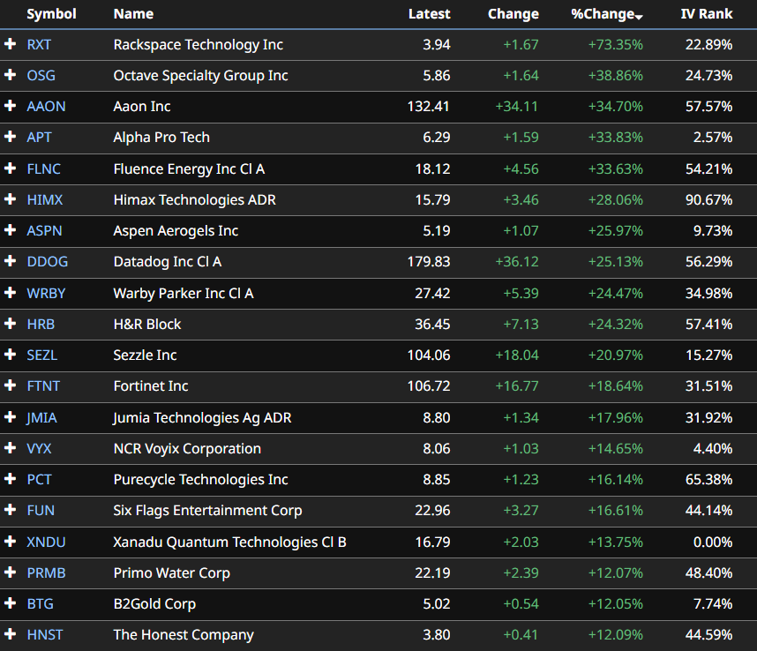Open the PCT symbol link
This screenshot has height=651, width=757.
click(x=39, y=480)
